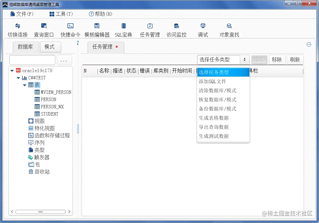319x223 pixels.
Task: Click the 触发器 triggers icon
Action: click(x=31, y=157)
